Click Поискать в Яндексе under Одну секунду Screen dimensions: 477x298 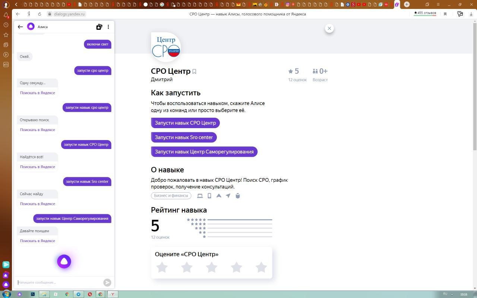pos(38,93)
